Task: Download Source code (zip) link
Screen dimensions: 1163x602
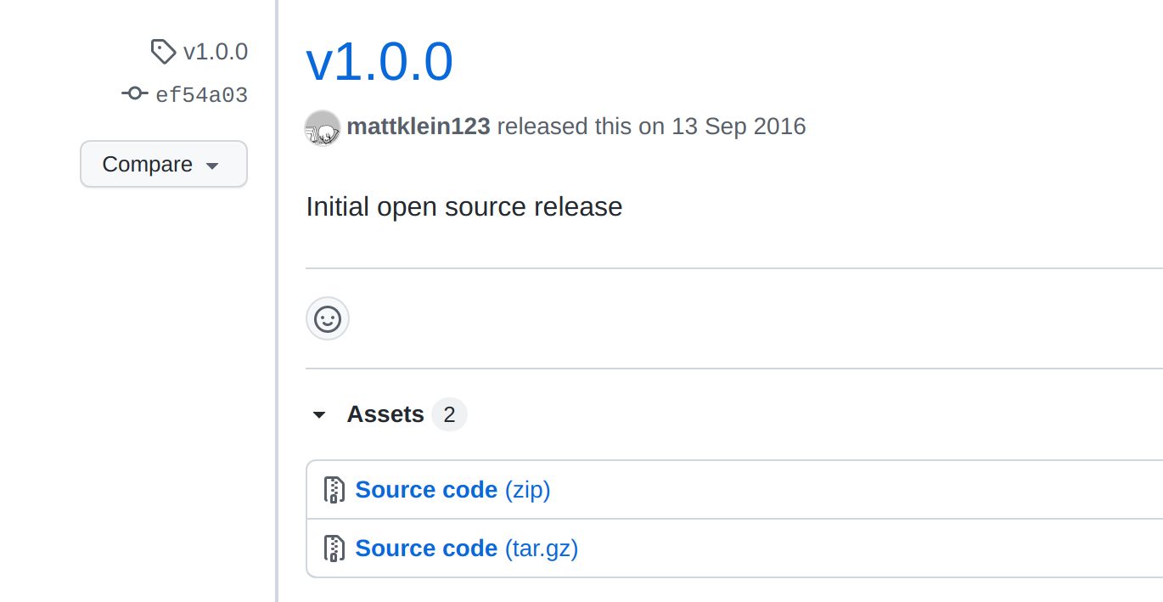Action: [452, 490]
